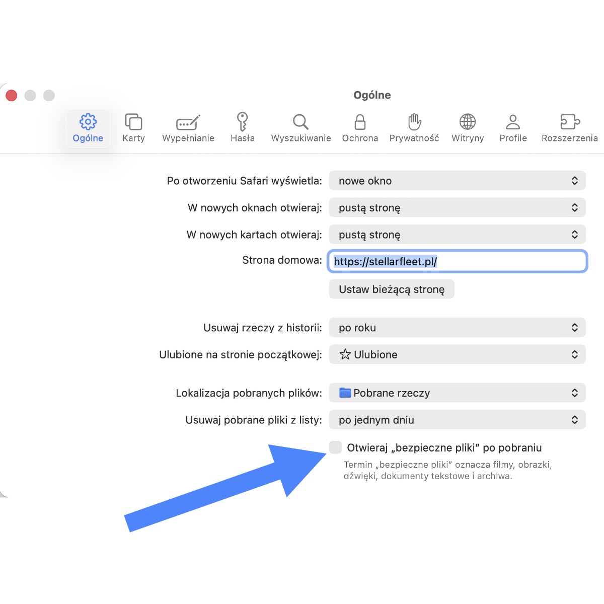Viewport: 604px width, 604px height.
Task: Click the Strona domowa label
Action: [282, 260]
